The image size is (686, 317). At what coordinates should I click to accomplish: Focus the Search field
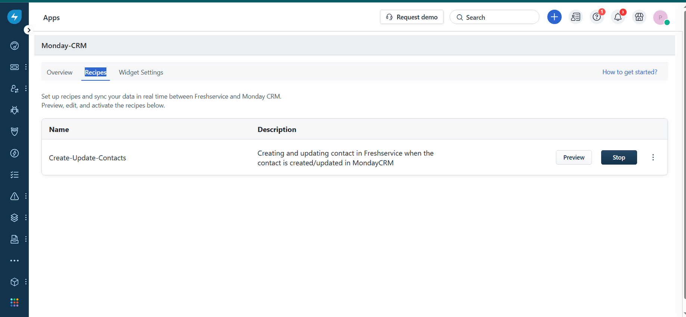pyautogui.click(x=494, y=17)
